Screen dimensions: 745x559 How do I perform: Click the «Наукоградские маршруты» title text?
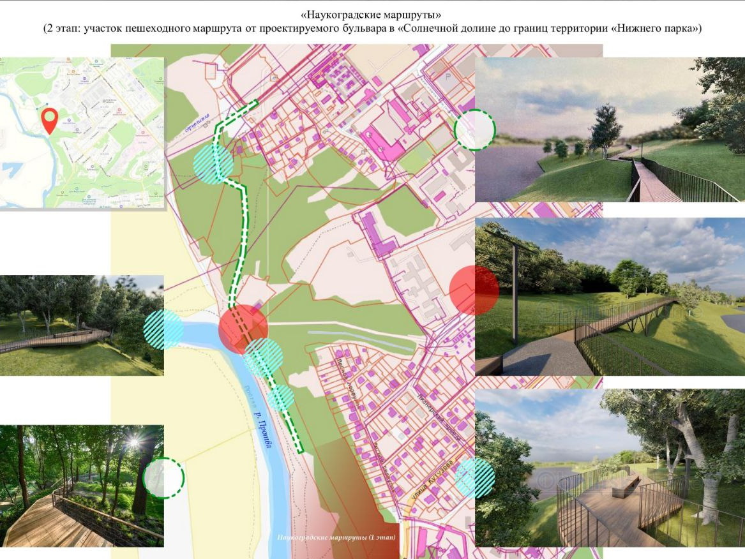372,13
